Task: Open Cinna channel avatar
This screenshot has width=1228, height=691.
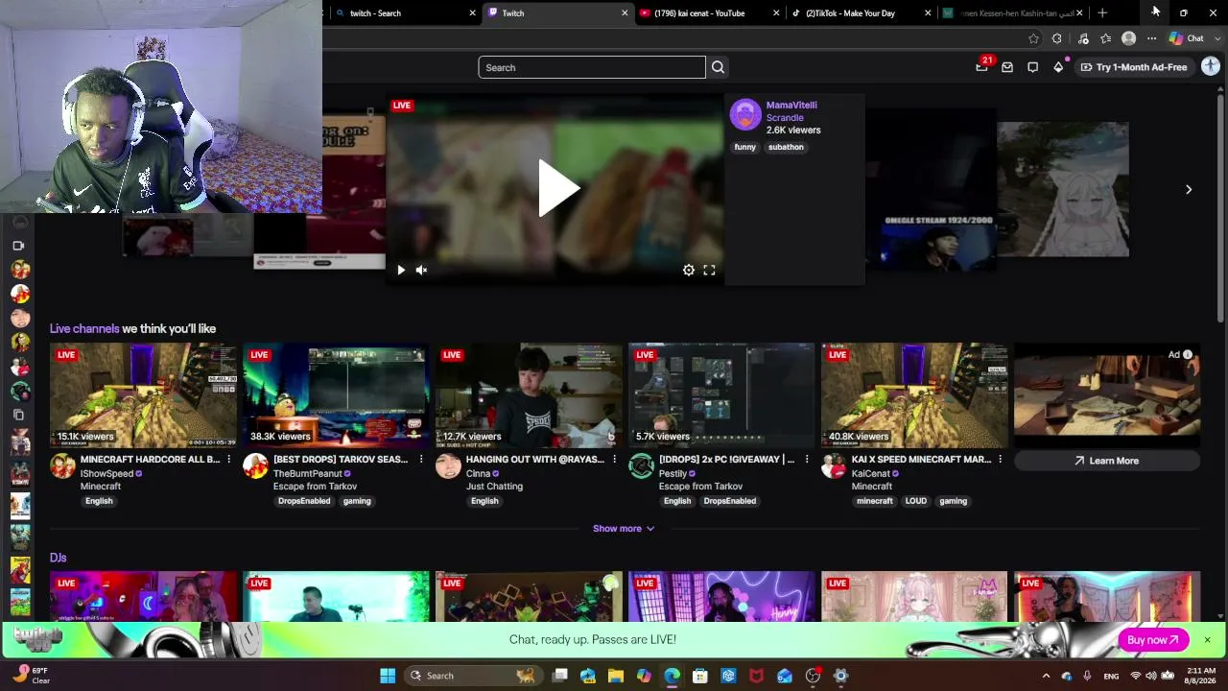Action: pyautogui.click(x=449, y=466)
